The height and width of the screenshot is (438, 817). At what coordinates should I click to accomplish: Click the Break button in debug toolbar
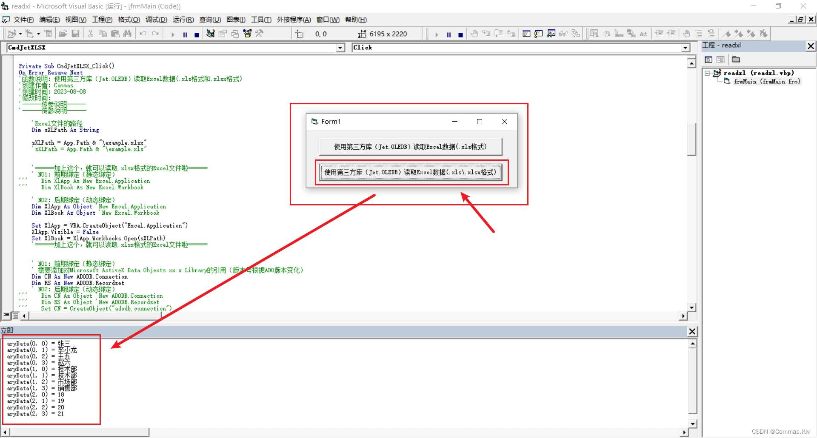tap(449, 34)
